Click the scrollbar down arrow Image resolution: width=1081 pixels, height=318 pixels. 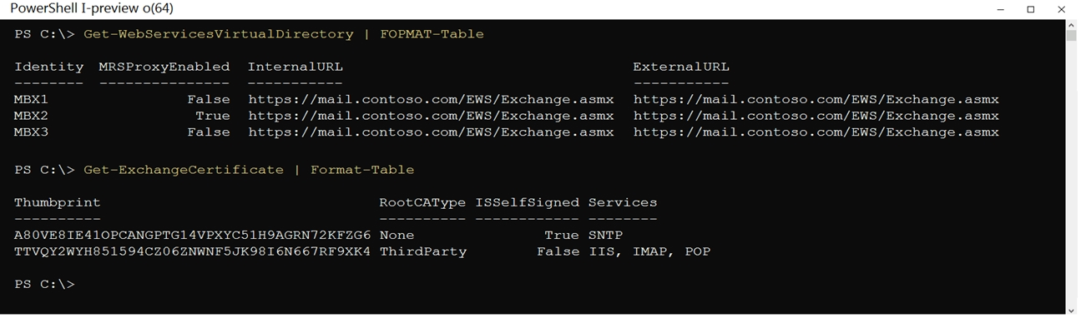1072,309
